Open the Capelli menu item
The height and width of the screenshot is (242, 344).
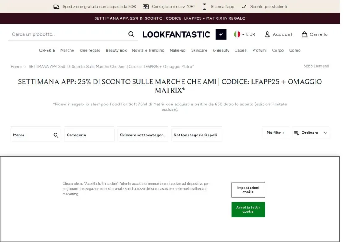coord(241,50)
